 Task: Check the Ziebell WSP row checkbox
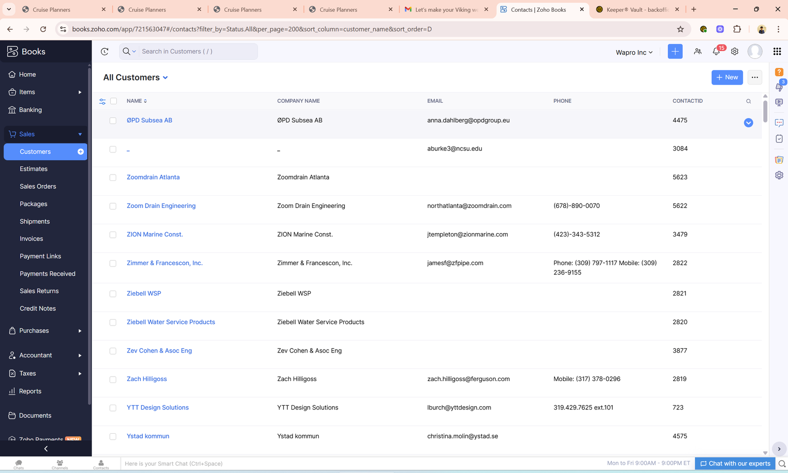click(113, 294)
